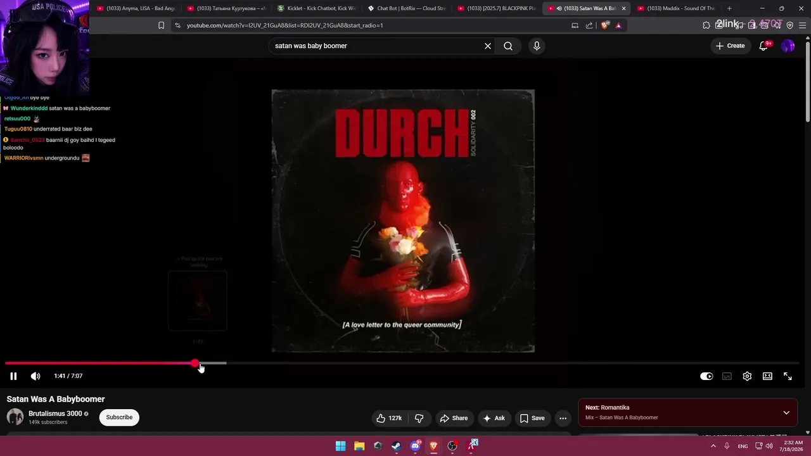Screen dimensions: 811x456
Task: Click the DURCH album cover video
Action: [403, 220]
